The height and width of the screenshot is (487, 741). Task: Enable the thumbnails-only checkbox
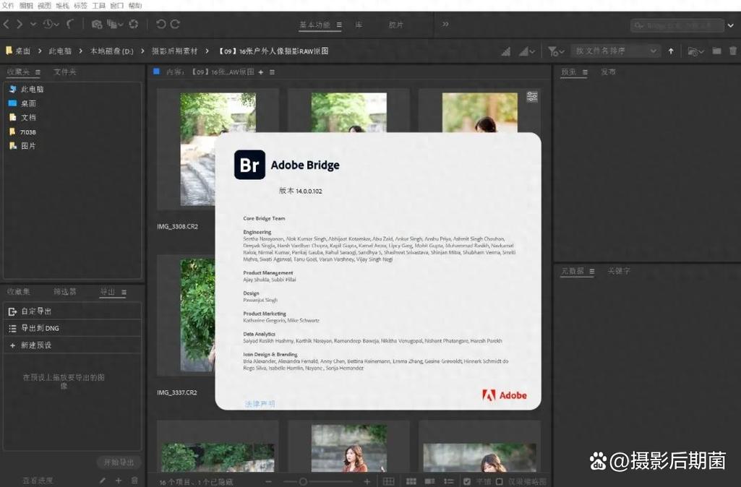(x=500, y=481)
